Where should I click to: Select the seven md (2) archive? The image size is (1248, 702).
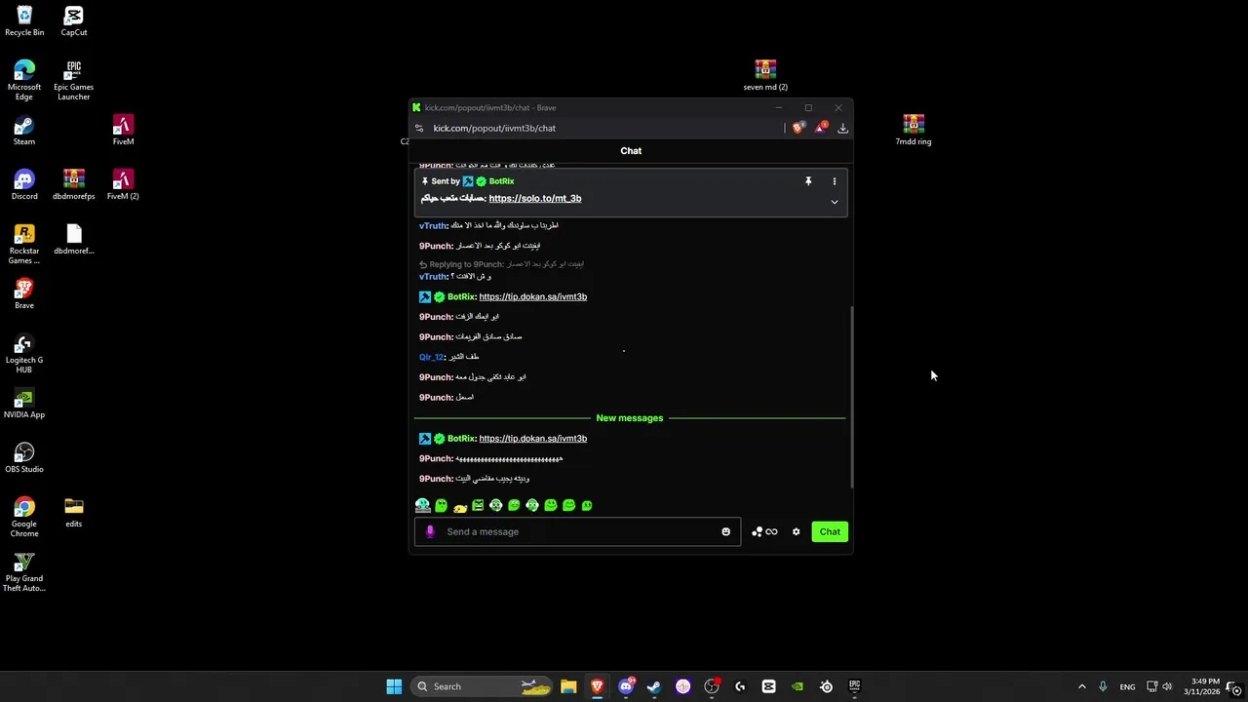[x=765, y=76]
